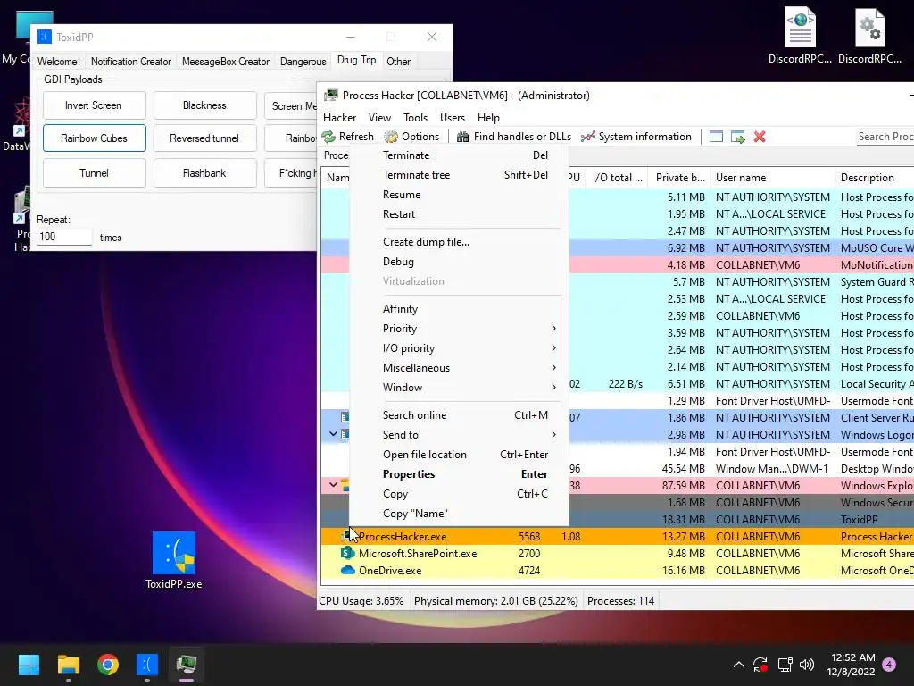This screenshot has height=686, width=914.
Task: Sort by Private bytes column header
Action: [x=679, y=178]
